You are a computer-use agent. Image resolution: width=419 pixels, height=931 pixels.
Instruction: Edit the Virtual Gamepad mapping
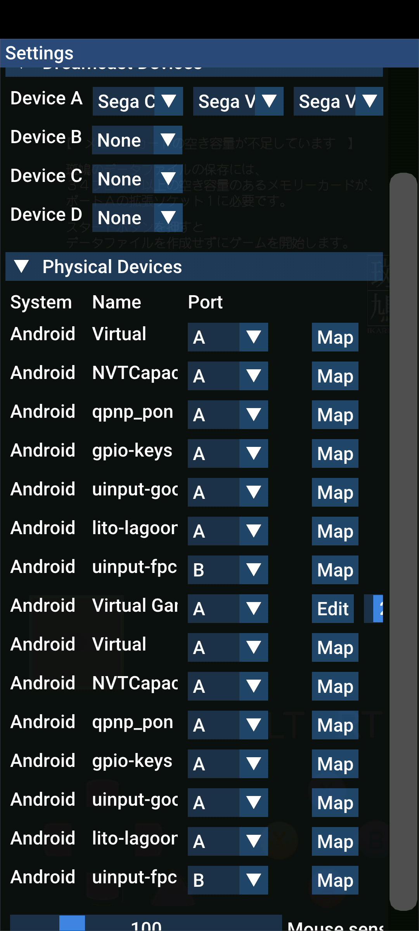click(332, 609)
